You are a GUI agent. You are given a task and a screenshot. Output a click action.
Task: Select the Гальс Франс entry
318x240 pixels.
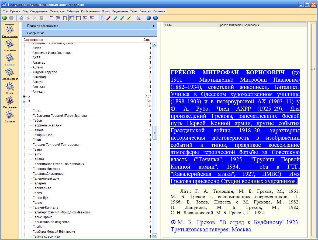click(x=42, y=217)
